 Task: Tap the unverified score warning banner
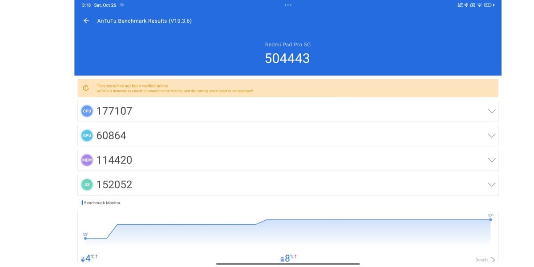[x=287, y=88]
